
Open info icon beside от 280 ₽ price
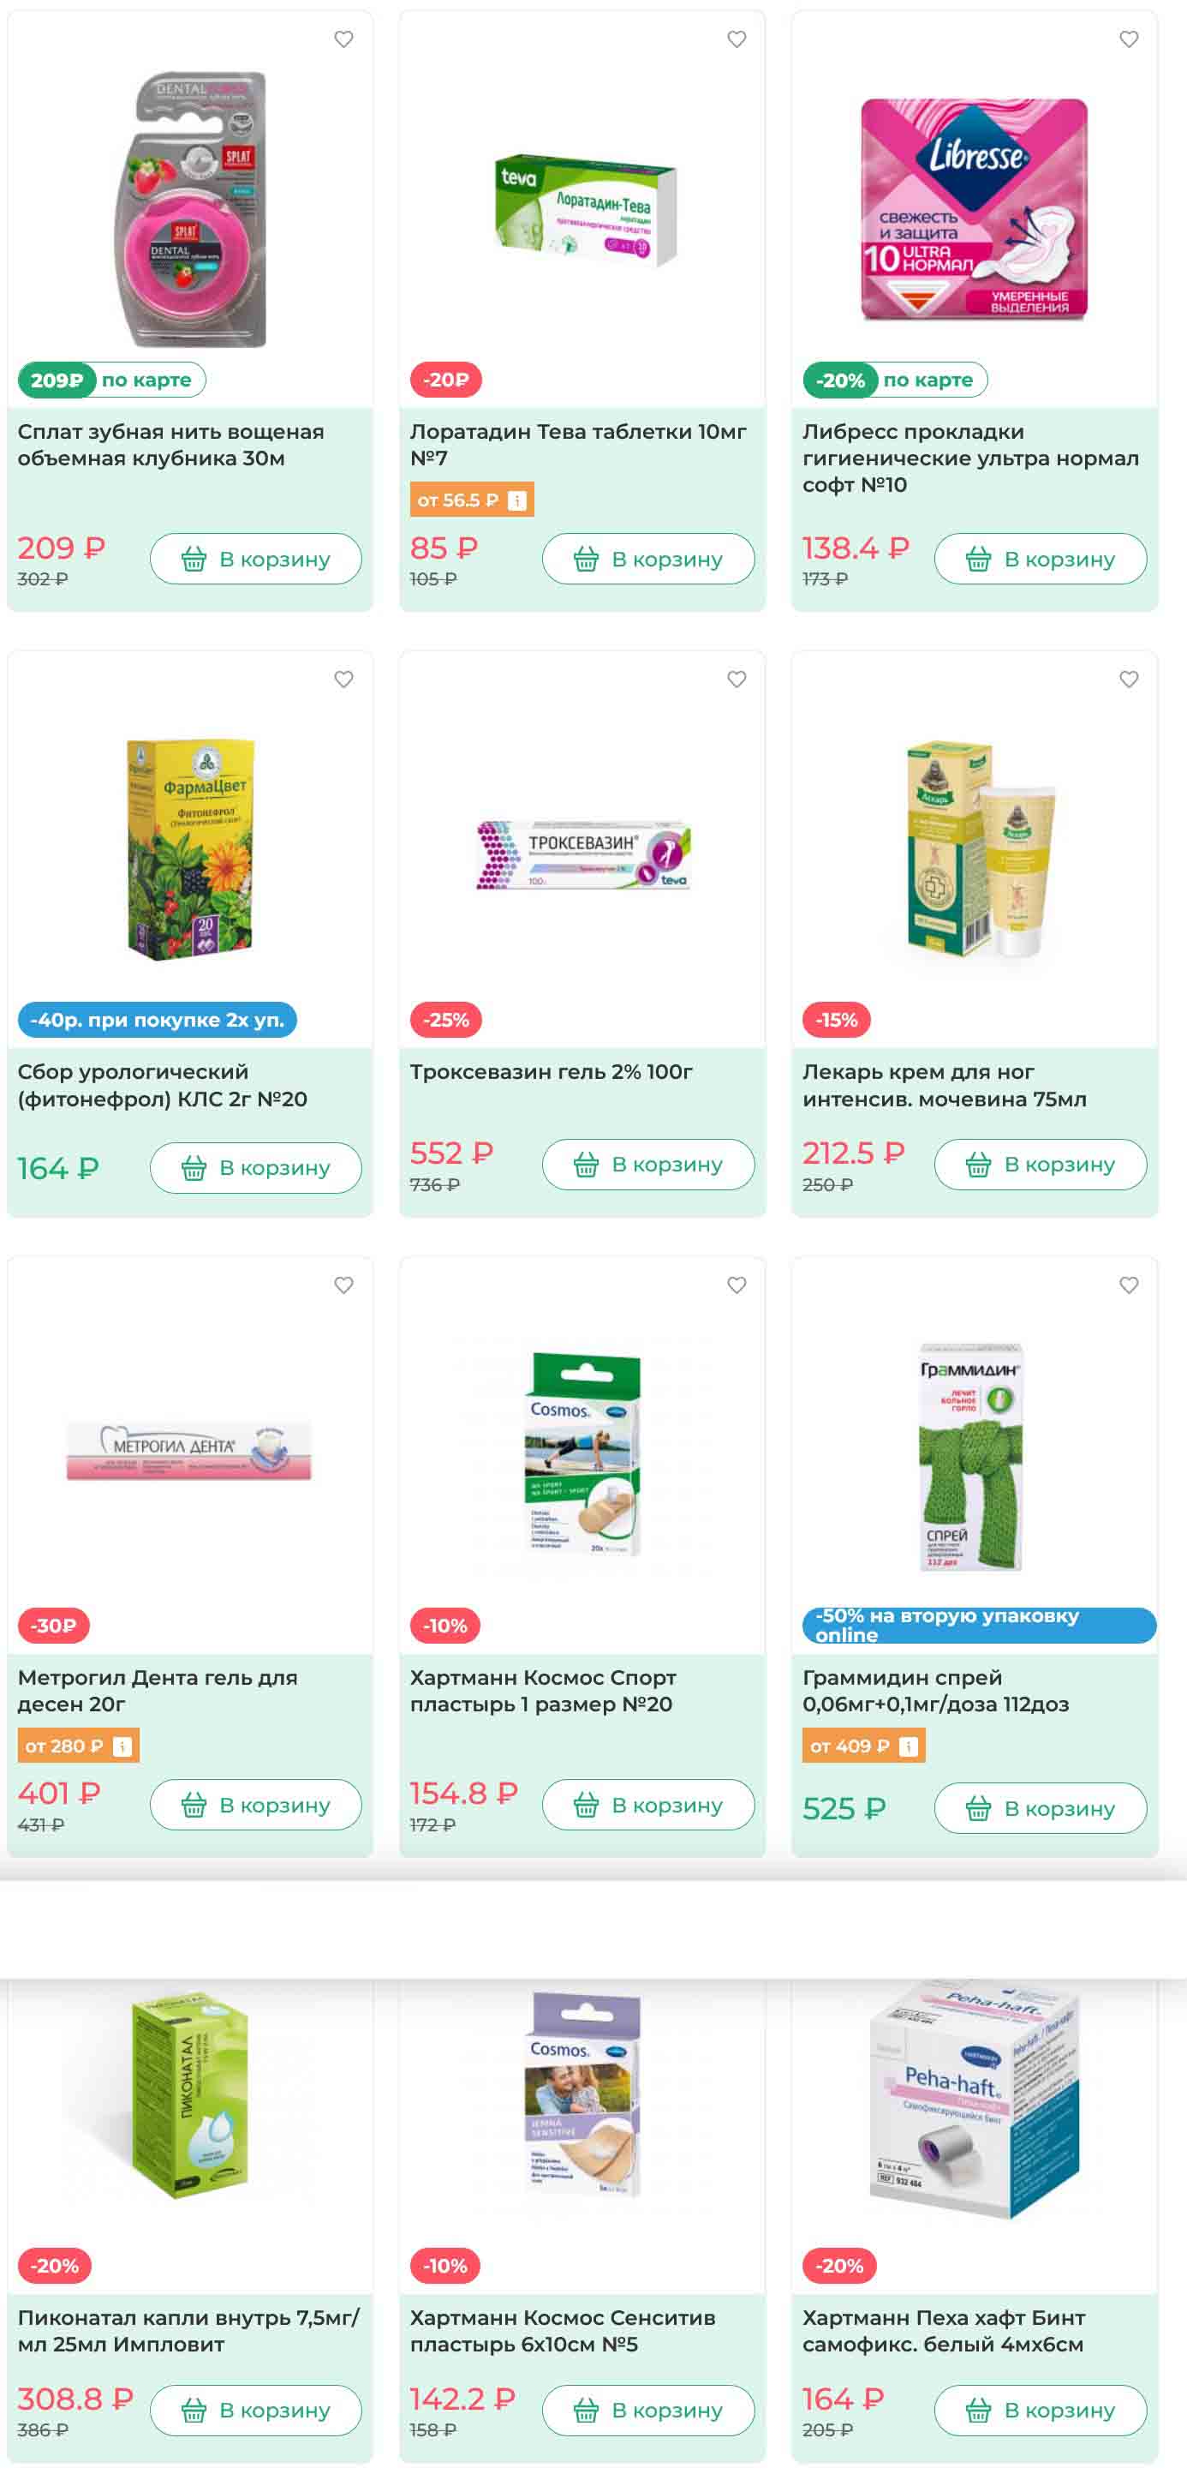pyautogui.click(x=122, y=1746)
